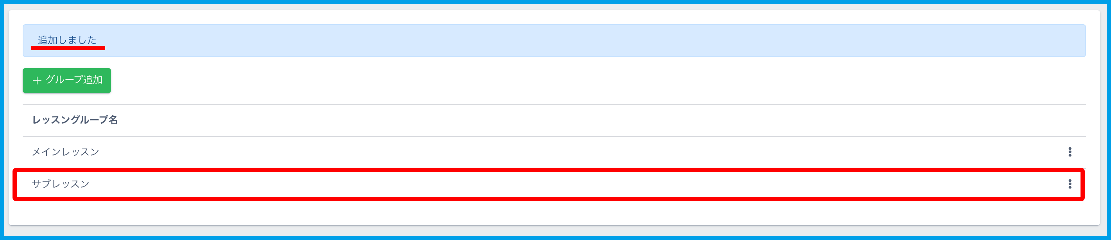Click the plus icon on グループ追加
This screenshot has height=240, width=1111.
[x=37, y=80]
